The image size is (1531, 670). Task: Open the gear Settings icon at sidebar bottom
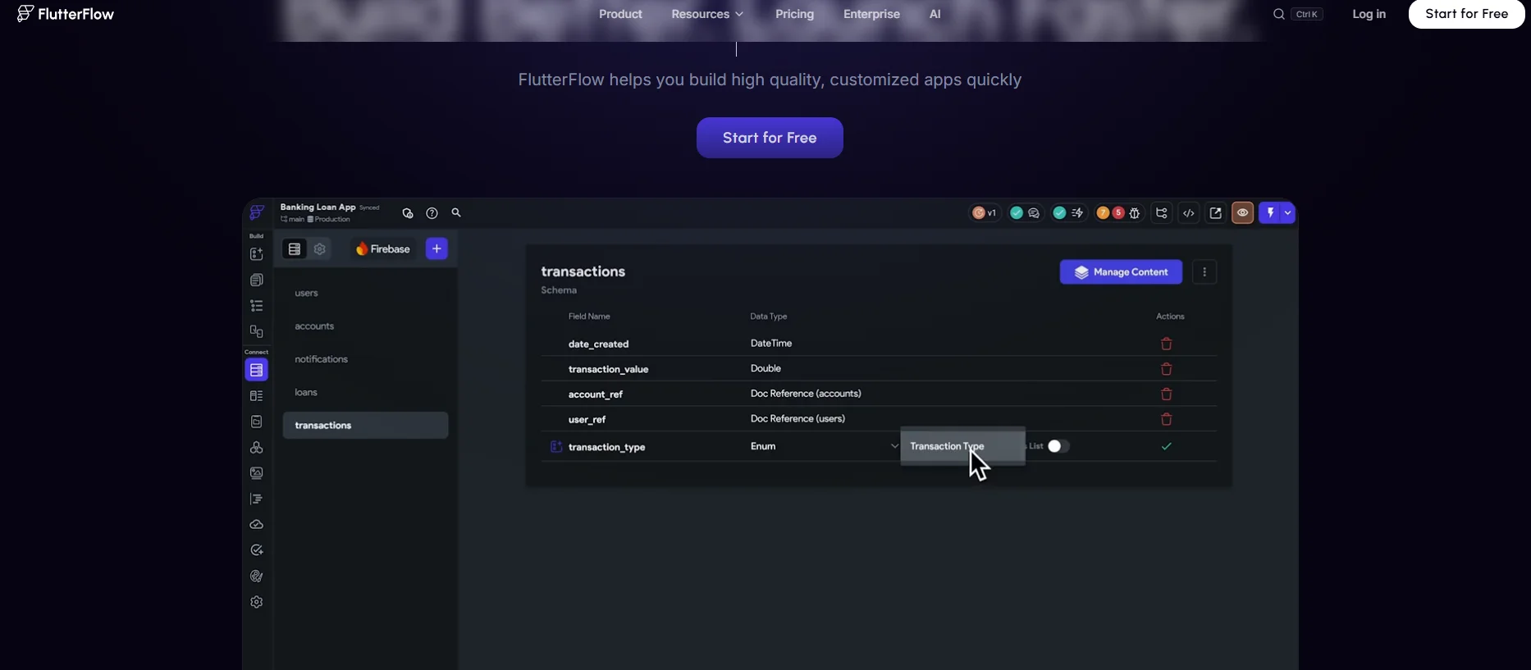[x=257, y=602]
